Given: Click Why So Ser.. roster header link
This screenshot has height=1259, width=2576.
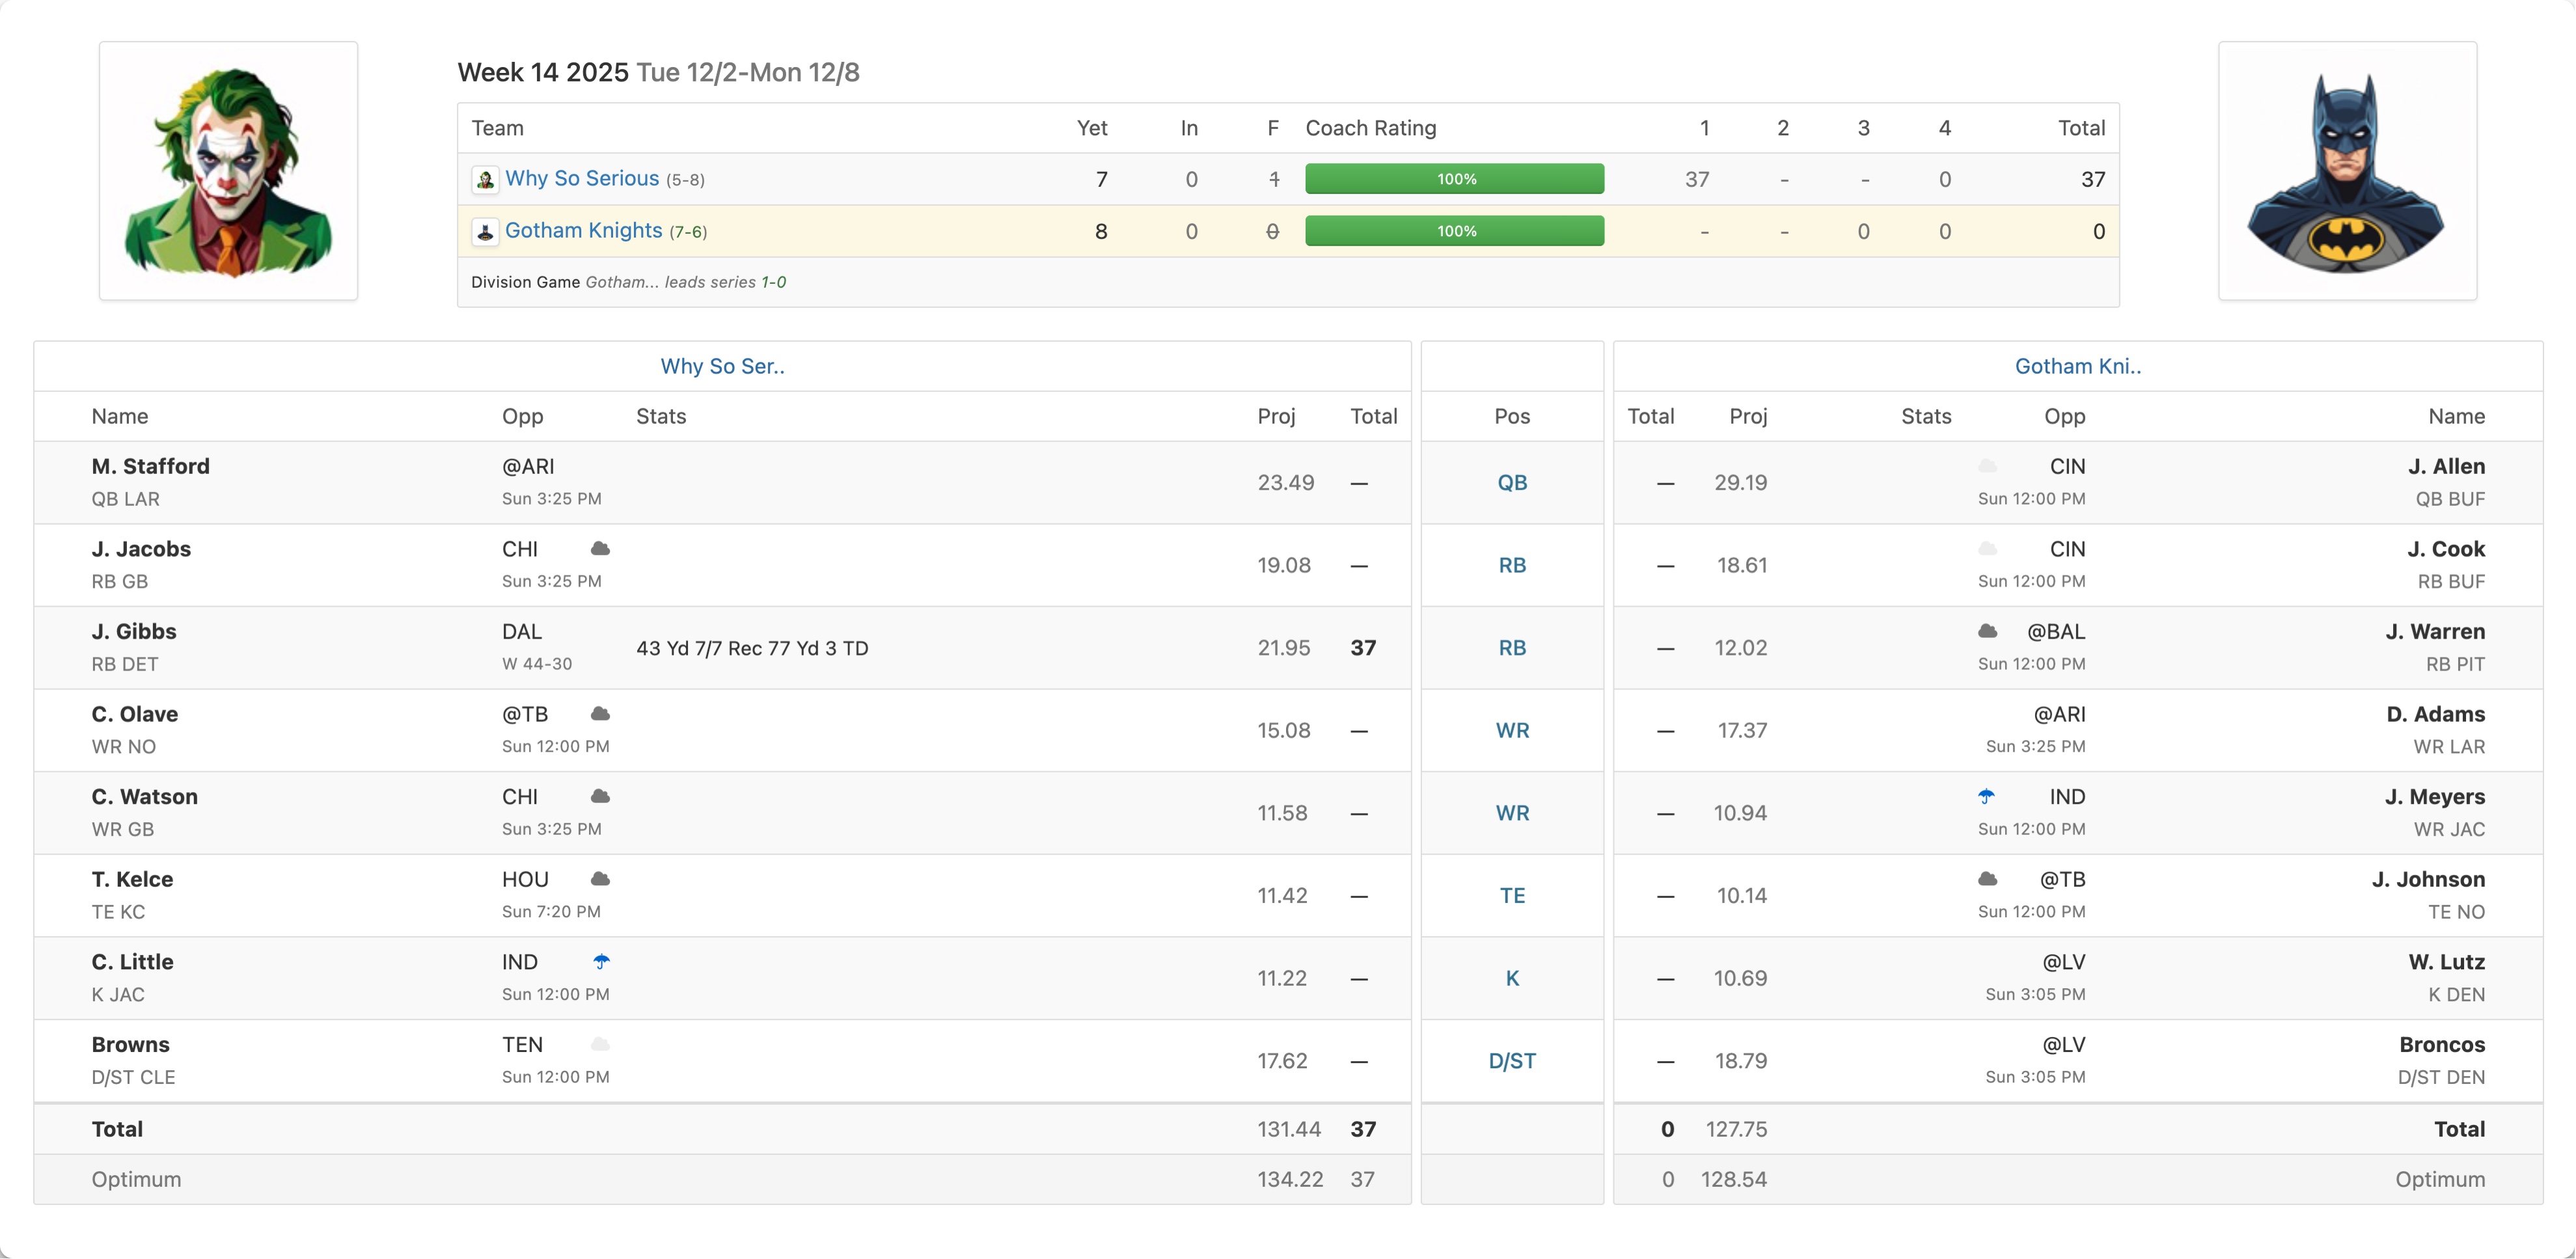Looking at the screenshot, I should click(x=722, y=367).
